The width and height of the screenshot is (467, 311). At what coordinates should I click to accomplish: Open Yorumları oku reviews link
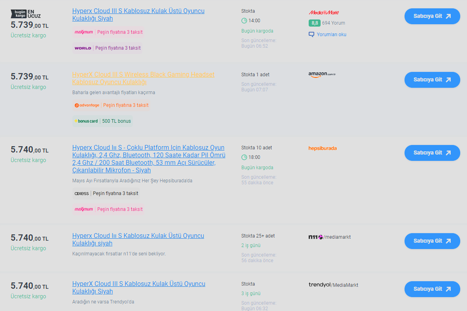331,35
